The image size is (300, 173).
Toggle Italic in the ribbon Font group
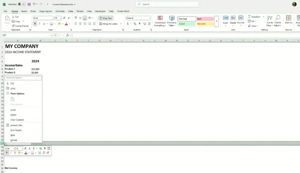coord(39,24)
